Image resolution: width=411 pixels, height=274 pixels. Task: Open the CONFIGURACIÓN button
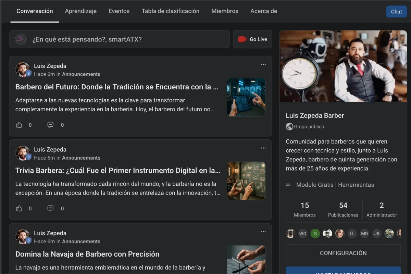coord(343,253)
